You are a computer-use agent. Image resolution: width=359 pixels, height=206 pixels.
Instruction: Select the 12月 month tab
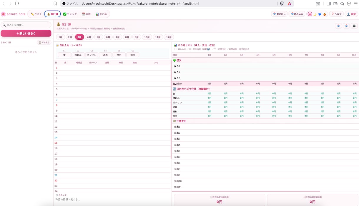[169, 37]
